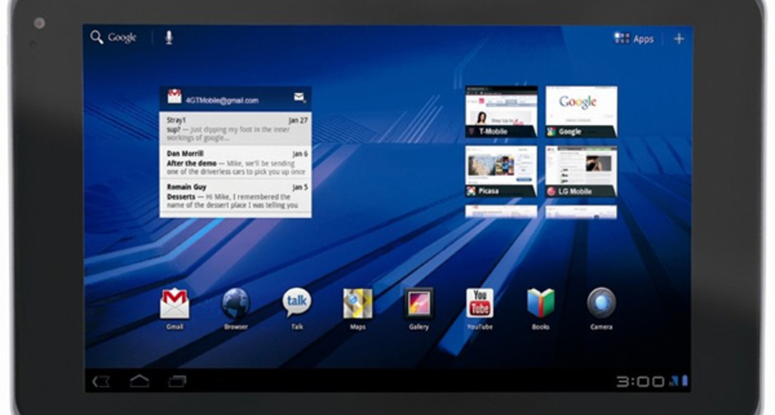Show recent apps from navigation bar
Screen dimensions: 775x415
[177, 381]
